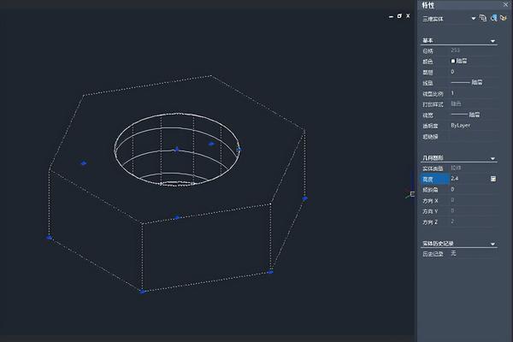This screenshot has width=513, height=342.
Task: Select the grip inside hole right of center
Action: coord(211,144)
